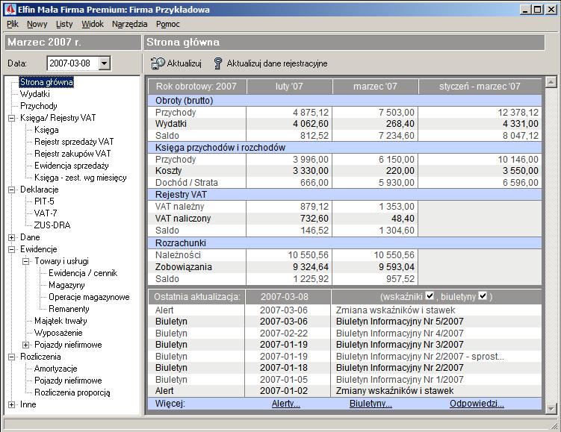Open Remanenty in the tree
This screenshot has height=432, width=561.
coord(69,309)
